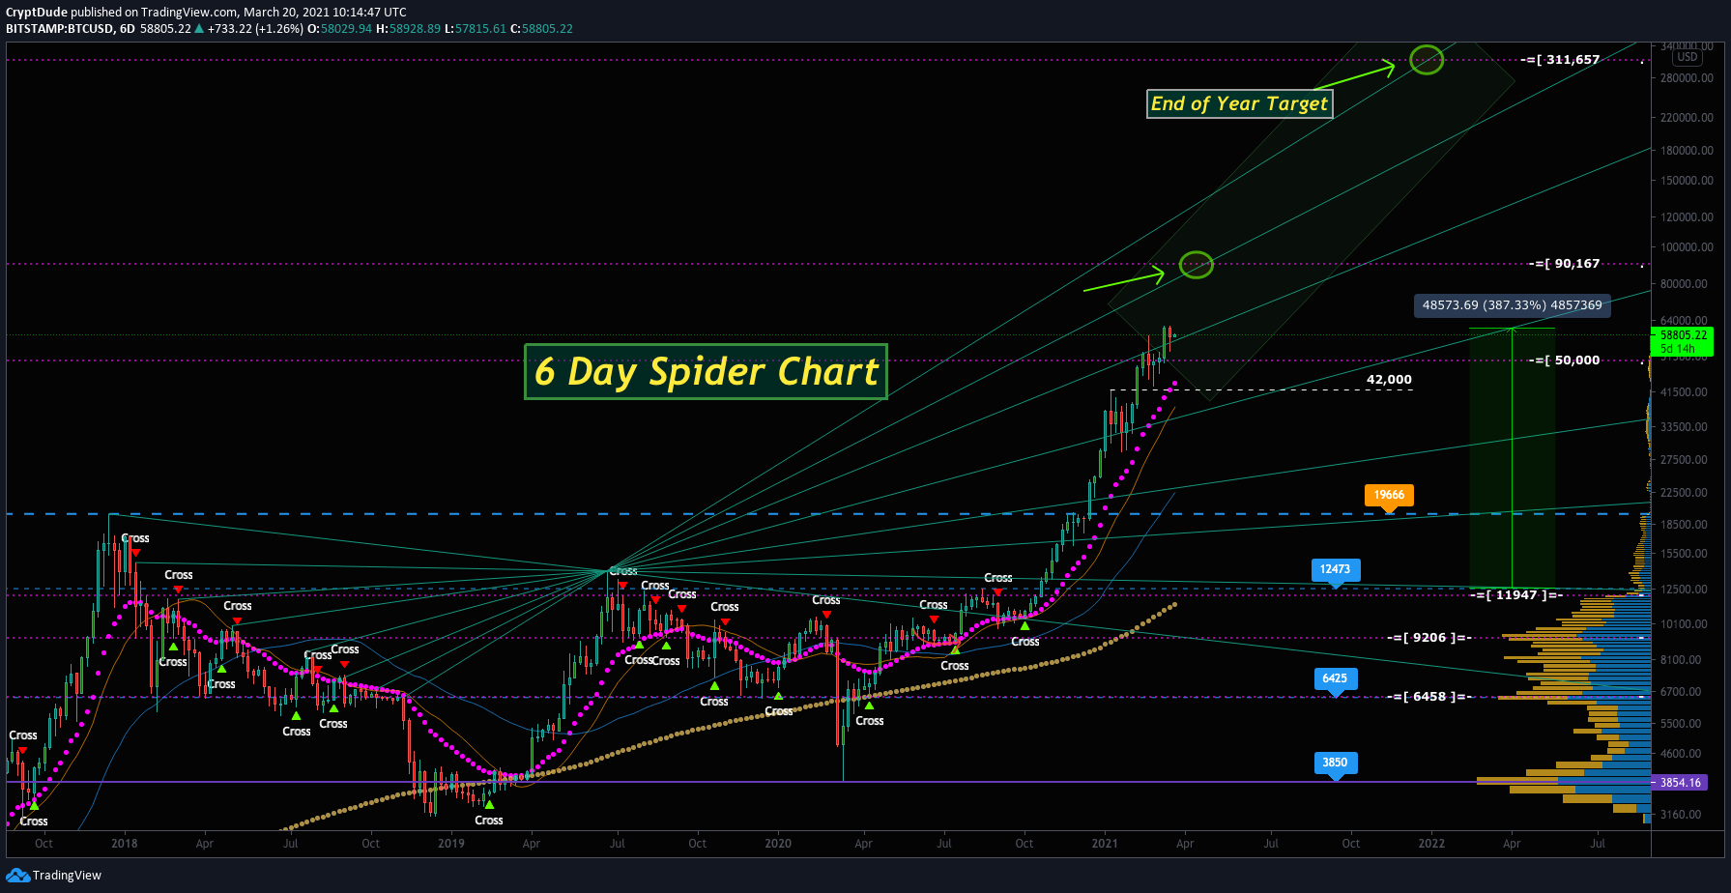Viewport: 1731px width, 893px height.
Task: Click the USD currency label on price axis
Action: click(1688, 57)
